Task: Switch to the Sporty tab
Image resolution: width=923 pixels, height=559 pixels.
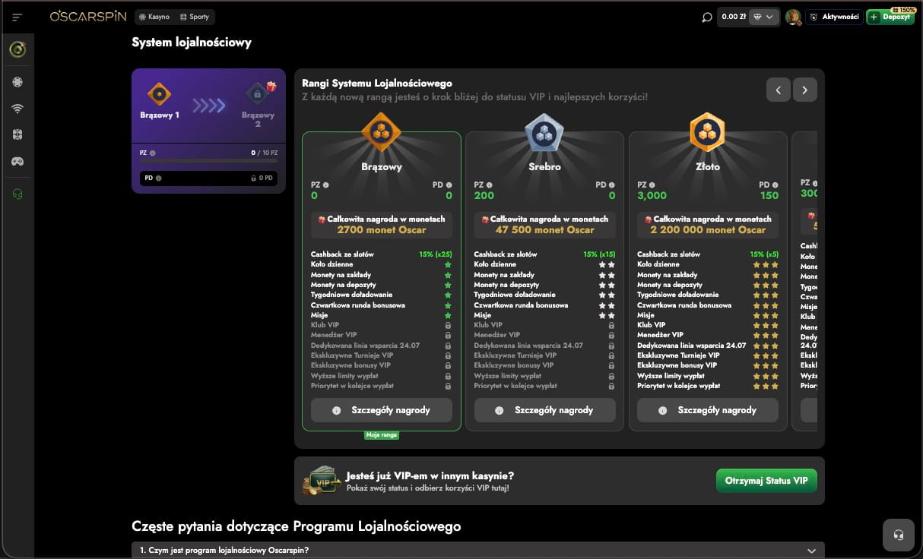Action: (x=195, y=17)
